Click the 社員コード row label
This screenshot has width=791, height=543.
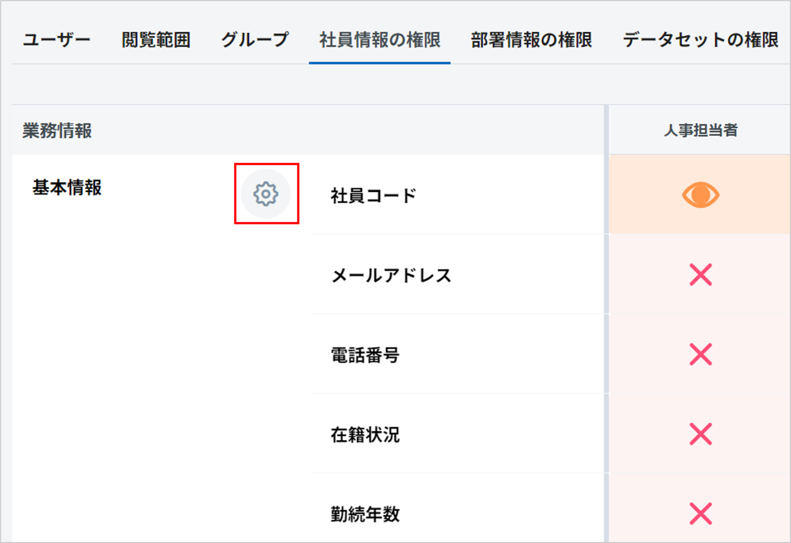373,196
